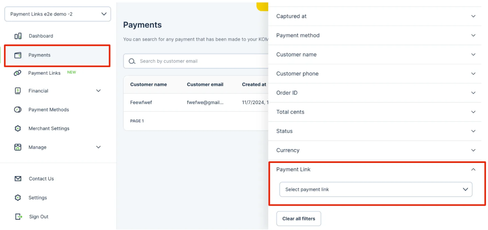Click the Payment Links chain icon
488x230 pixels.
[18, 73]
